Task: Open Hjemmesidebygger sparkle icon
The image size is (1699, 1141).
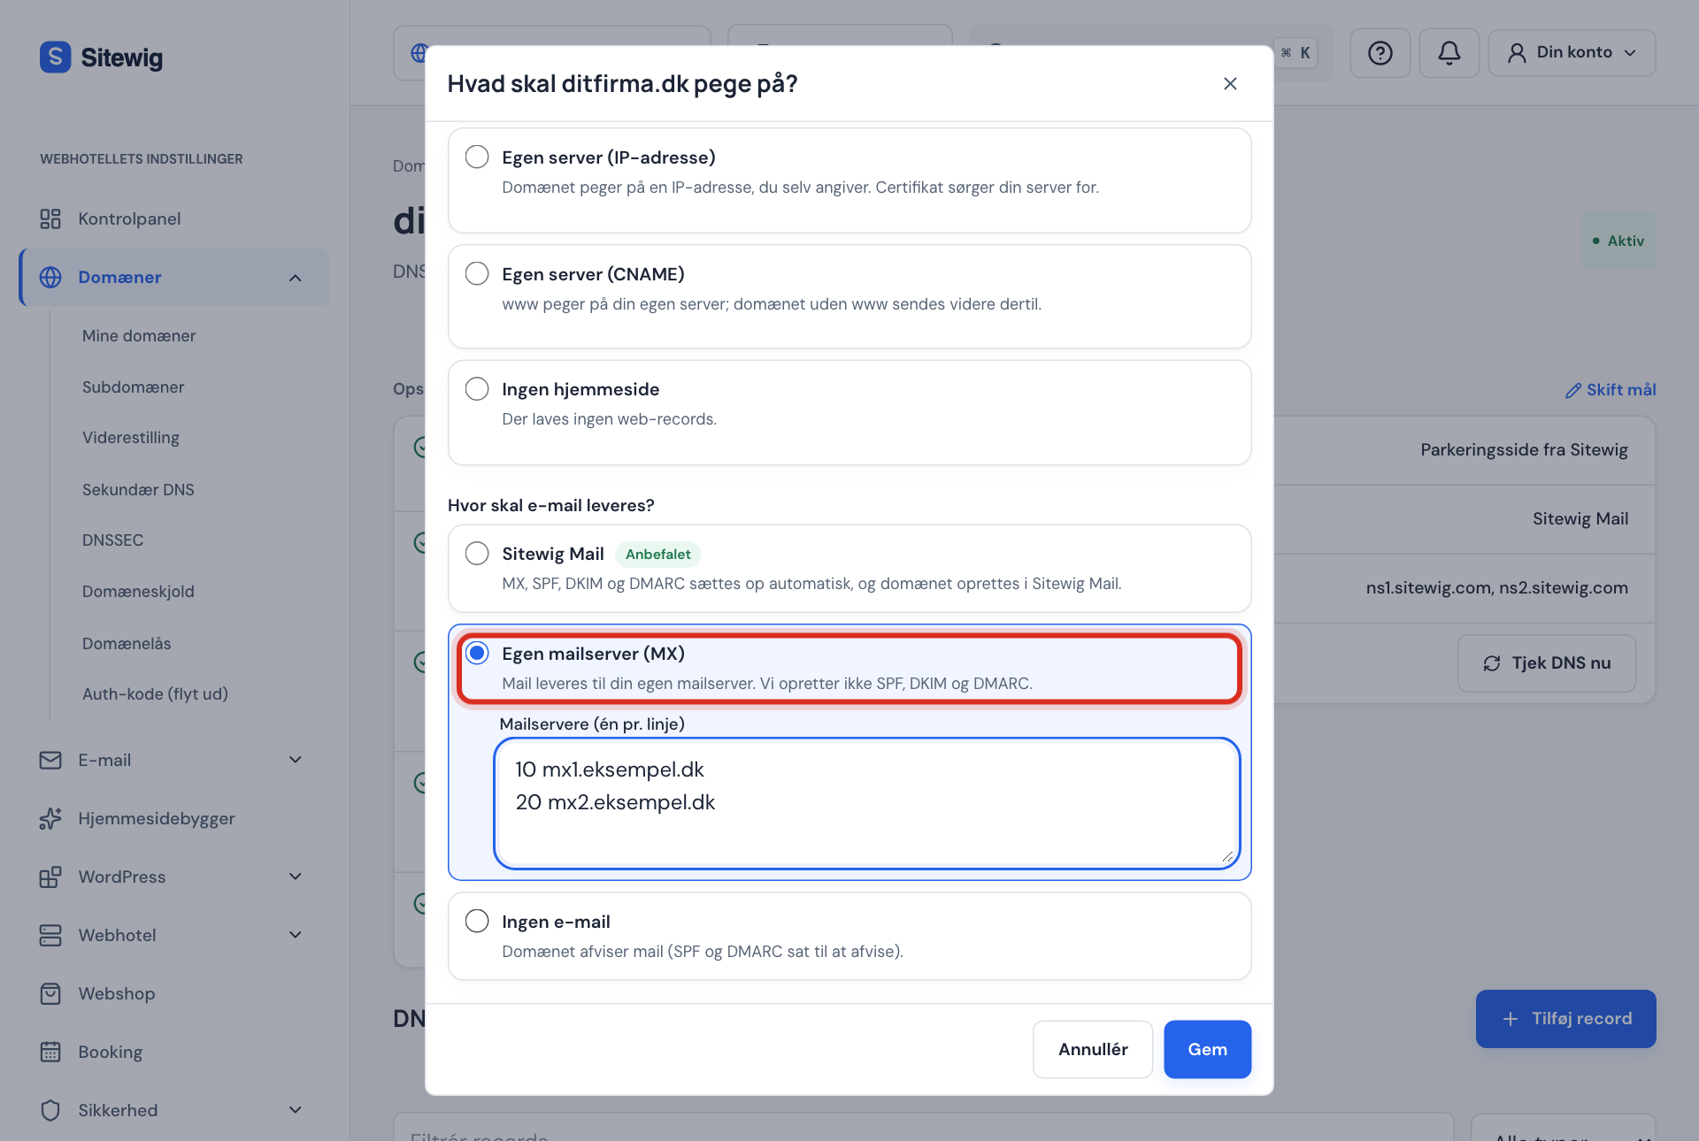Action: 50,818
